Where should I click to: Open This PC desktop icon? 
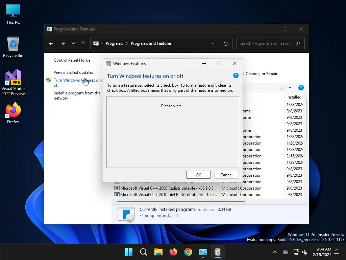13,14
